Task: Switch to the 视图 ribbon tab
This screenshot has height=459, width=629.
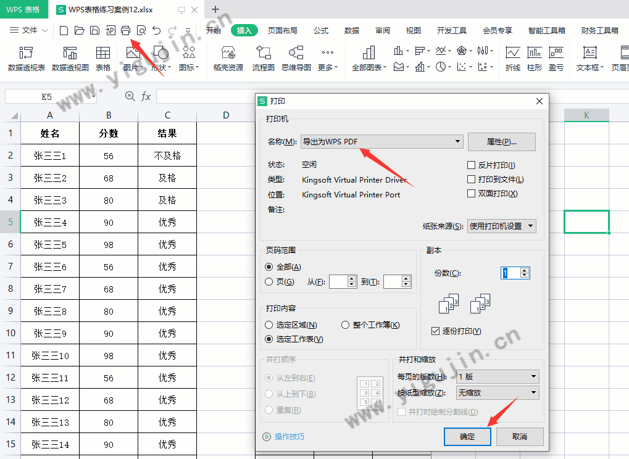Action: click(414, 30)
